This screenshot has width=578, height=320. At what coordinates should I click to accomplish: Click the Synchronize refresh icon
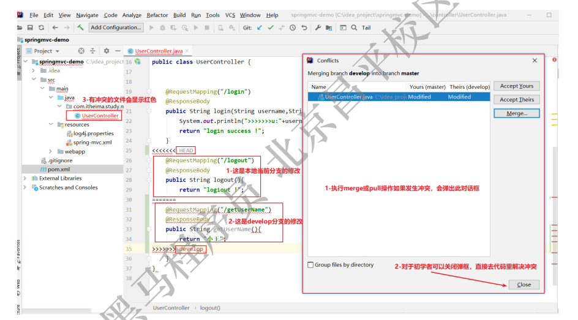tap(41, 28)
